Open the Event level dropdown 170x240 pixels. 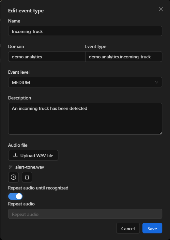tap(85, 82)
